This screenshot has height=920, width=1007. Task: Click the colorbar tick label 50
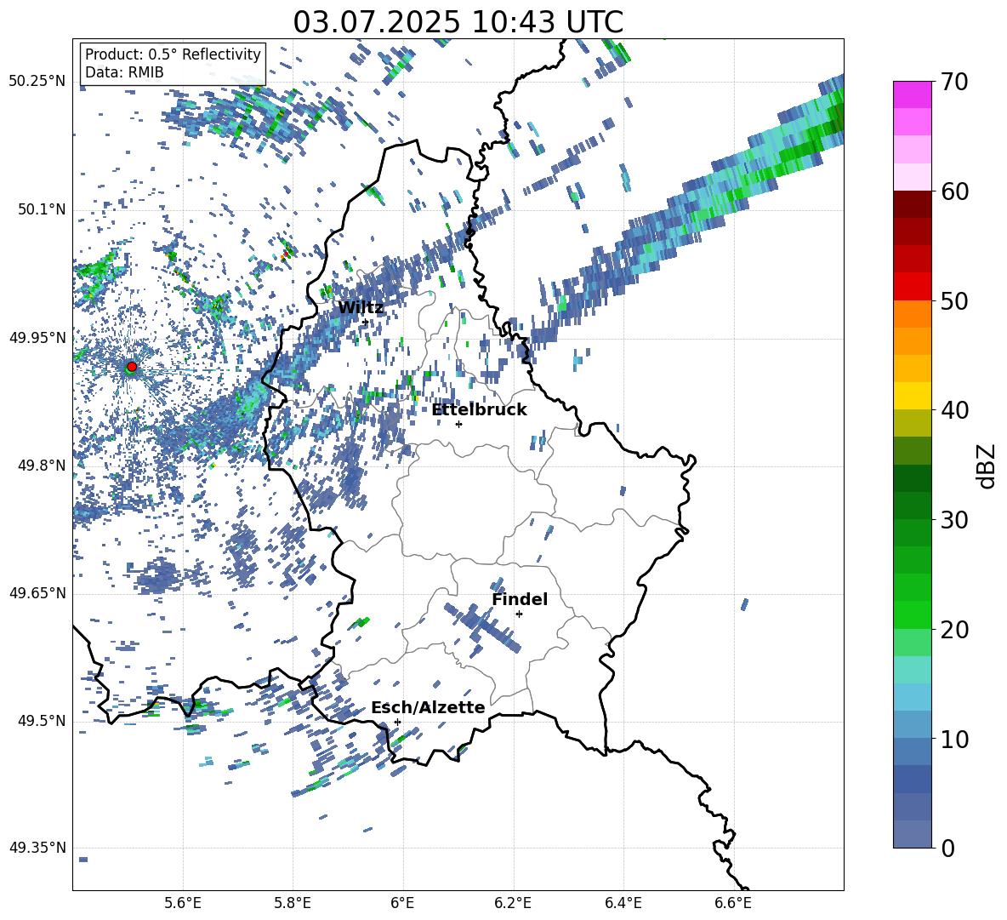click(954, 300)
